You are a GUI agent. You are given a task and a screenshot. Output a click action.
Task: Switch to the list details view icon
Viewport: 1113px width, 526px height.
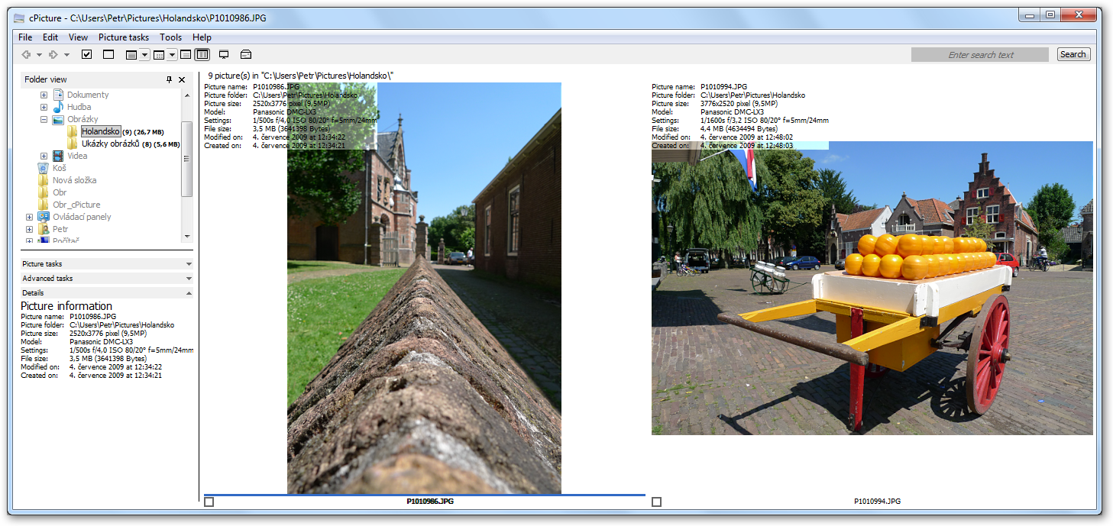coord(186,54)
